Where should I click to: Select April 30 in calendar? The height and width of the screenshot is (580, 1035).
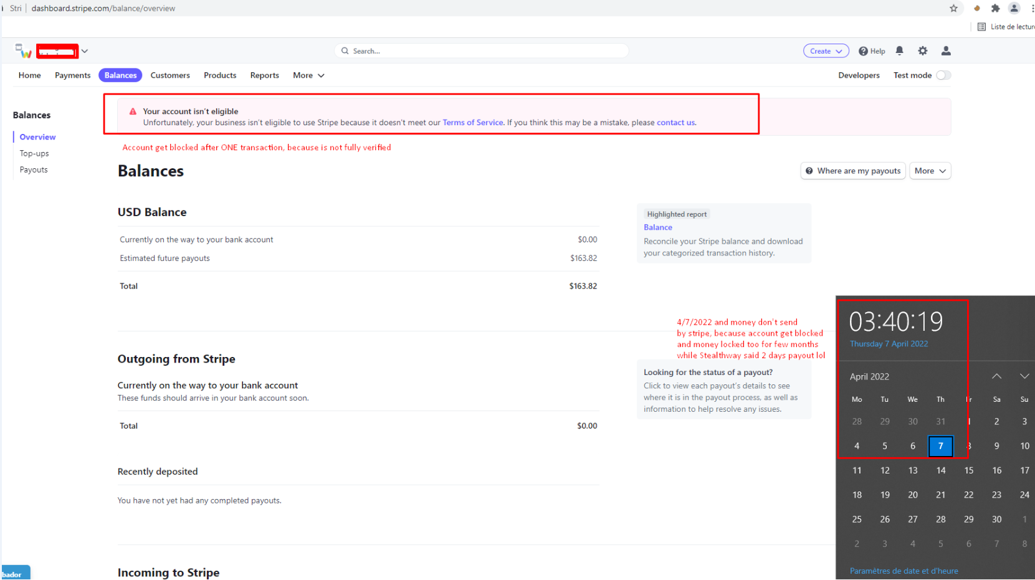click(996, 519)
